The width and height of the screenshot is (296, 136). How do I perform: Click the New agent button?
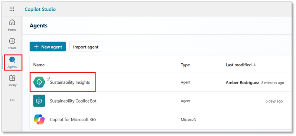[48, 47]
